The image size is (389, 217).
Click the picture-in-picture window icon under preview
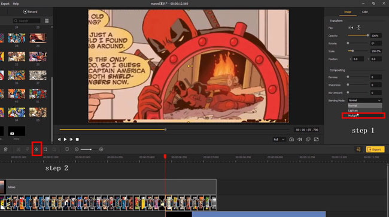(x=308, y=140)
